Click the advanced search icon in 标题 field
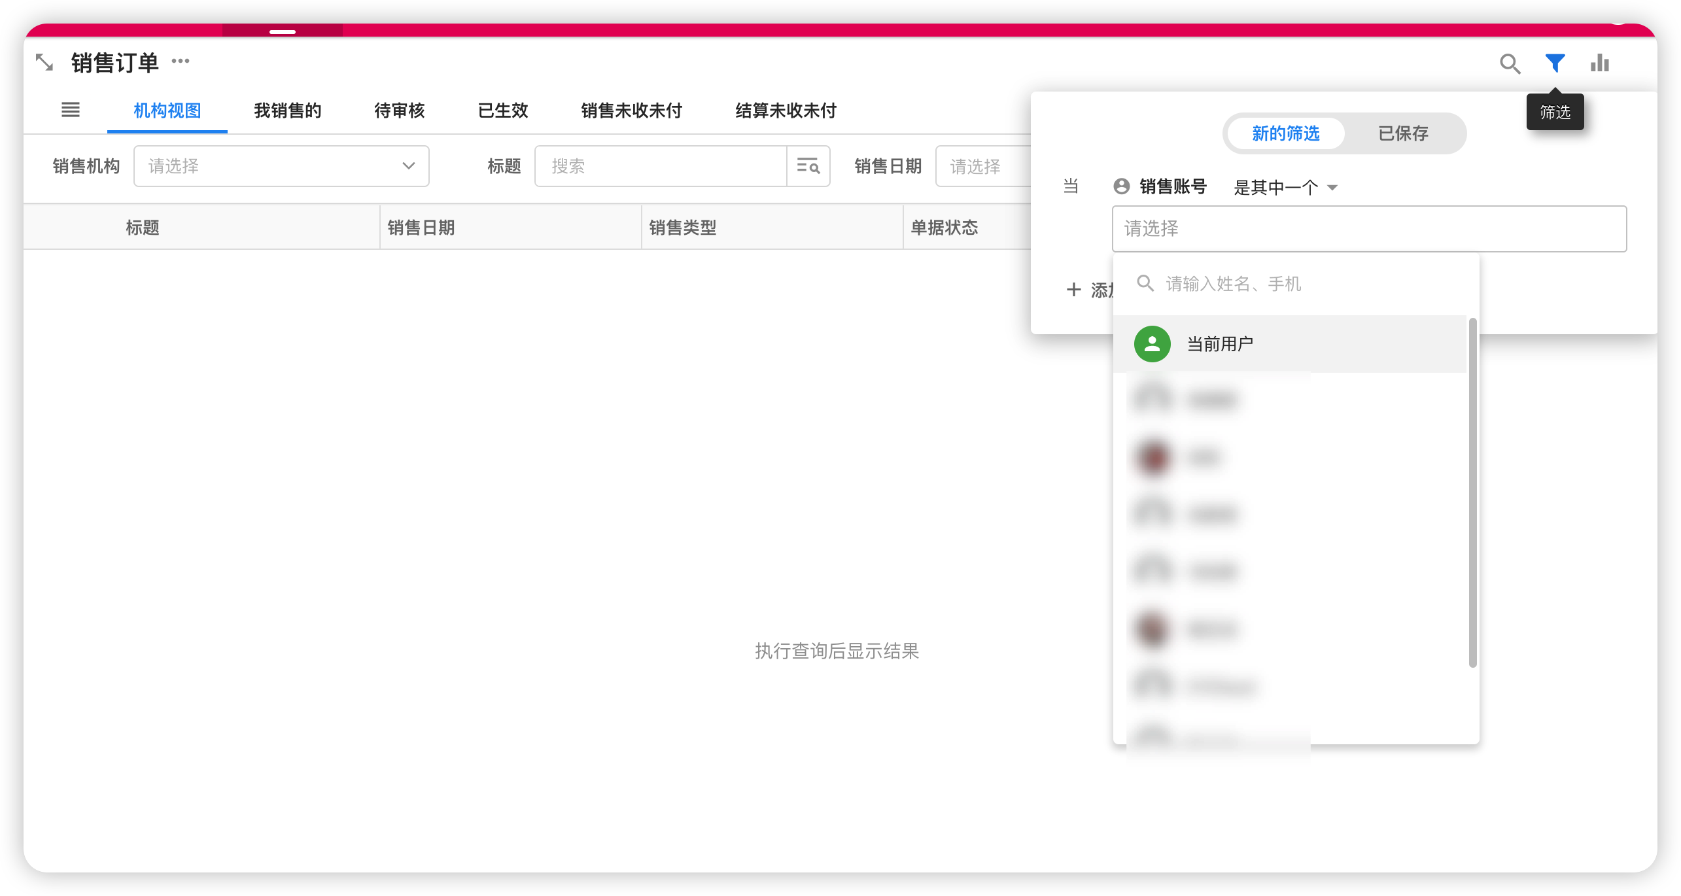Viewport: 1681px width, 896px height. pos(808,166)
